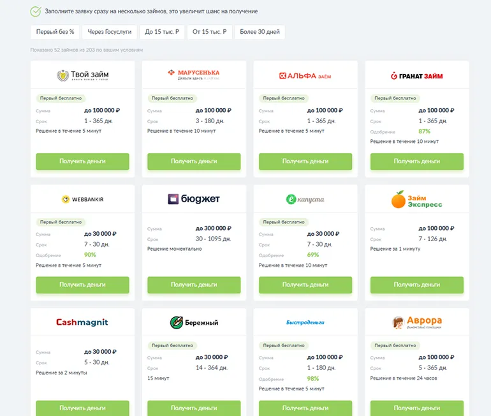Toggle the 'Первый без %' filter

(x=55, y=32)
